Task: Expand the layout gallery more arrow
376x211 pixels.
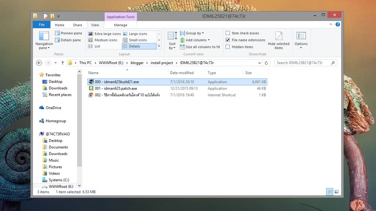Action: (x=159, y=46)
